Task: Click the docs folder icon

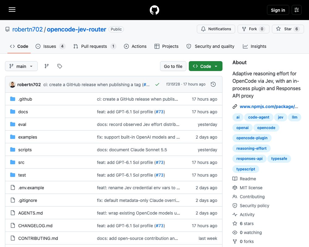Action: [x=13, y=112]
